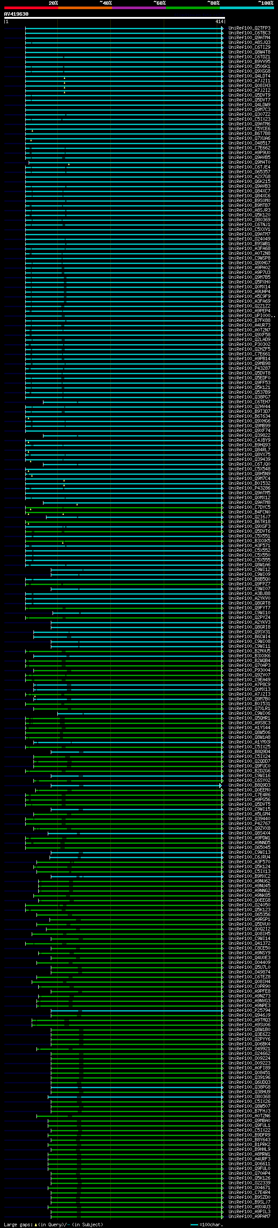278x1228 pixels.
Task: Open hit UniRef100_B3XXK6
Action: point(249,656)
